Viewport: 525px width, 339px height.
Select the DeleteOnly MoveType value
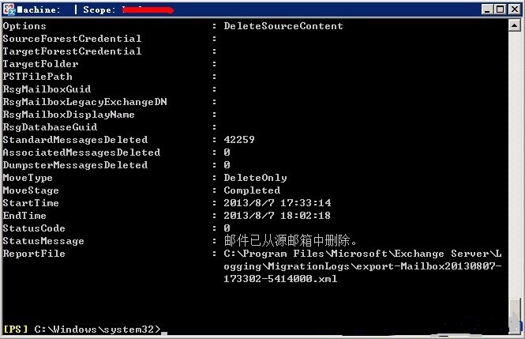[x=255, y=178]
